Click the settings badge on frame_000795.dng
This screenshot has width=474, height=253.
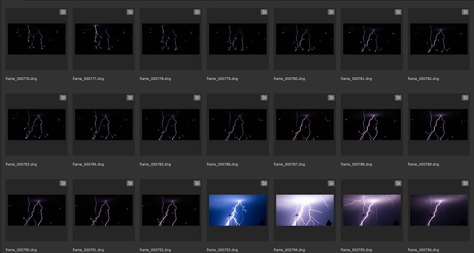tap(399, 183)
